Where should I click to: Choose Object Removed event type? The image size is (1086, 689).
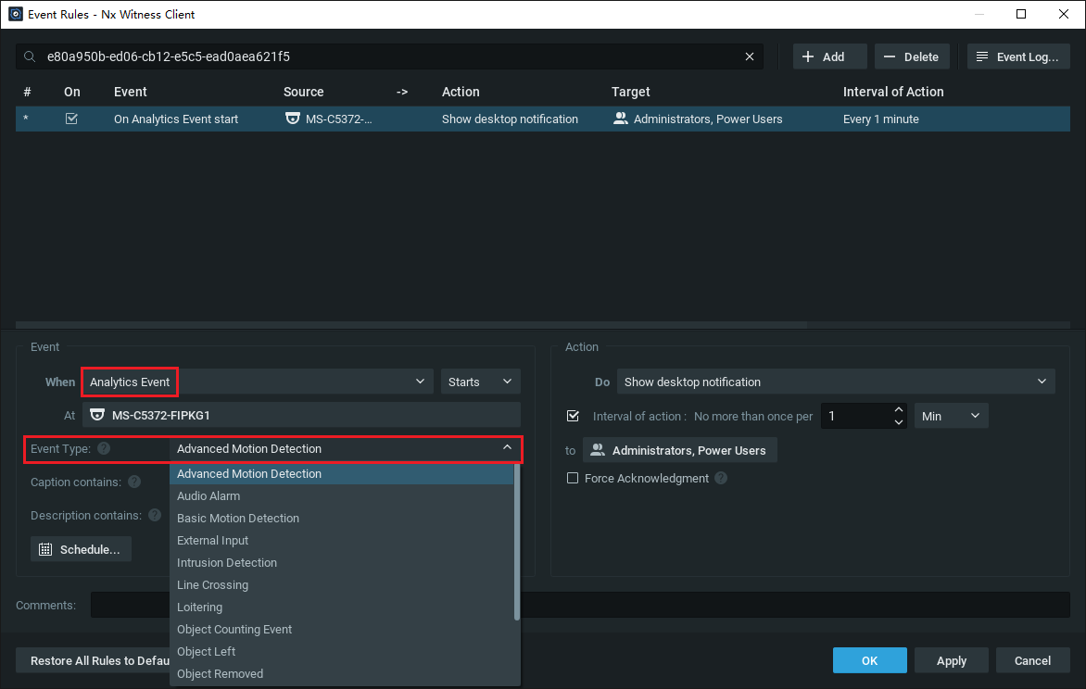pyautogui.click(x=342, y=673)
